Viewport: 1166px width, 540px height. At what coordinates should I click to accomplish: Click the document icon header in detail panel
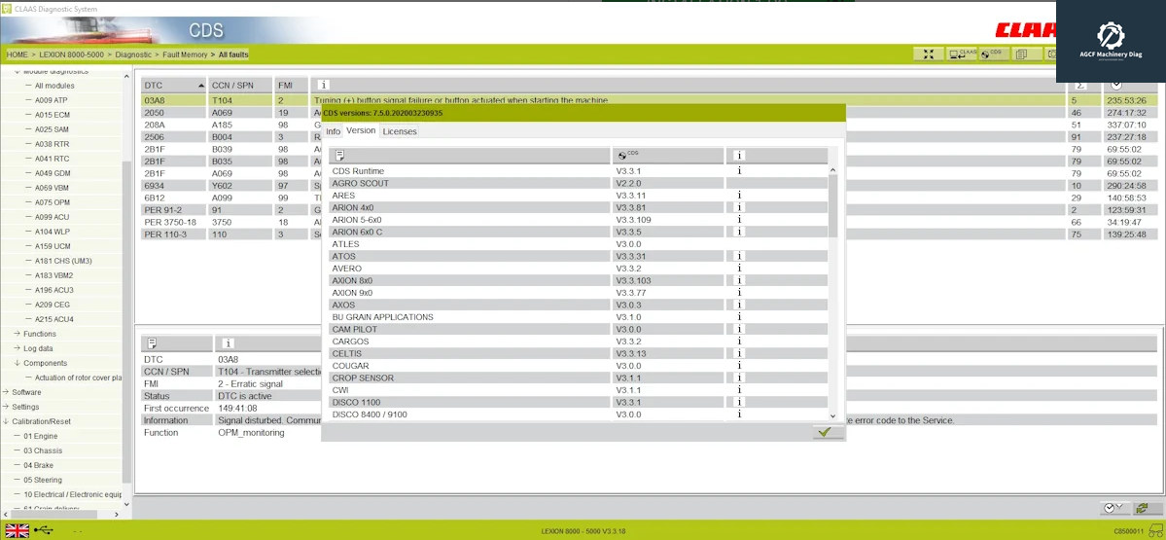(177, 343)
